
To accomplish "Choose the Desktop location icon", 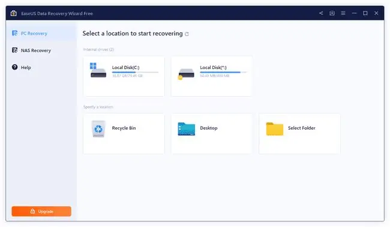I will coord(186,129).
